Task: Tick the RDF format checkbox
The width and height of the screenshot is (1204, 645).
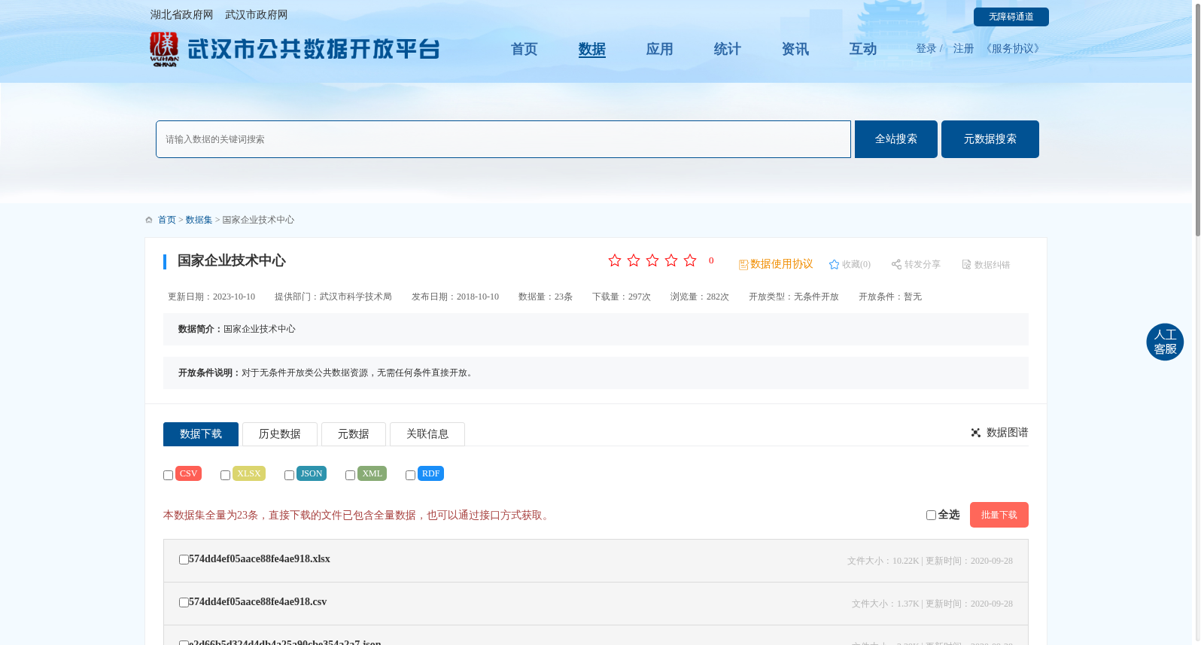Action: tap(410, 475)
